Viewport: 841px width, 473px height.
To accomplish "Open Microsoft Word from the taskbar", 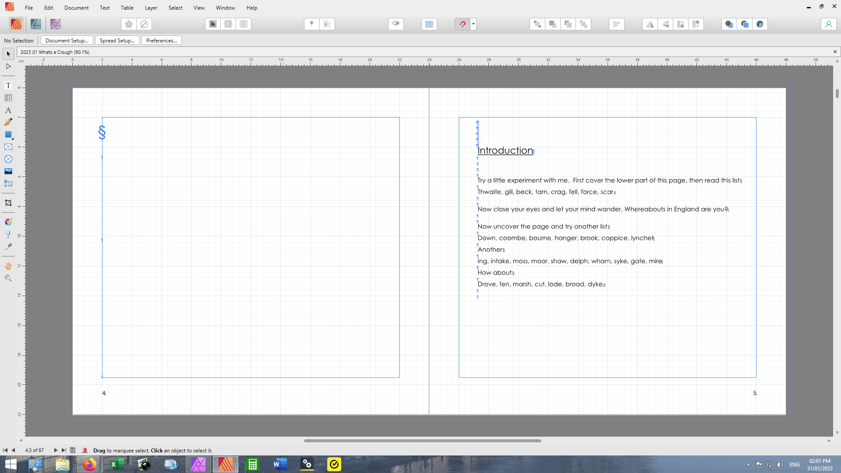I will pos(280,464).
